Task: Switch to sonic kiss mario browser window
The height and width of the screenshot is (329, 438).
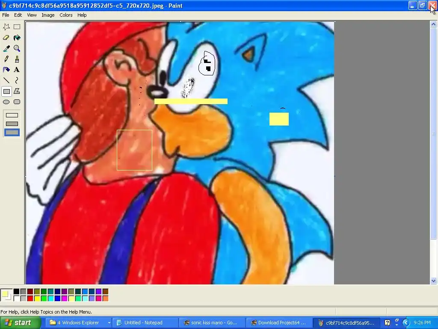Action: [212, 323]
